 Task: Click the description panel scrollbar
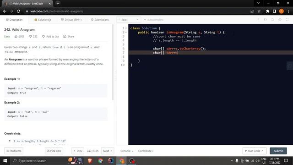pyautogui.click(x=113, y=62)
